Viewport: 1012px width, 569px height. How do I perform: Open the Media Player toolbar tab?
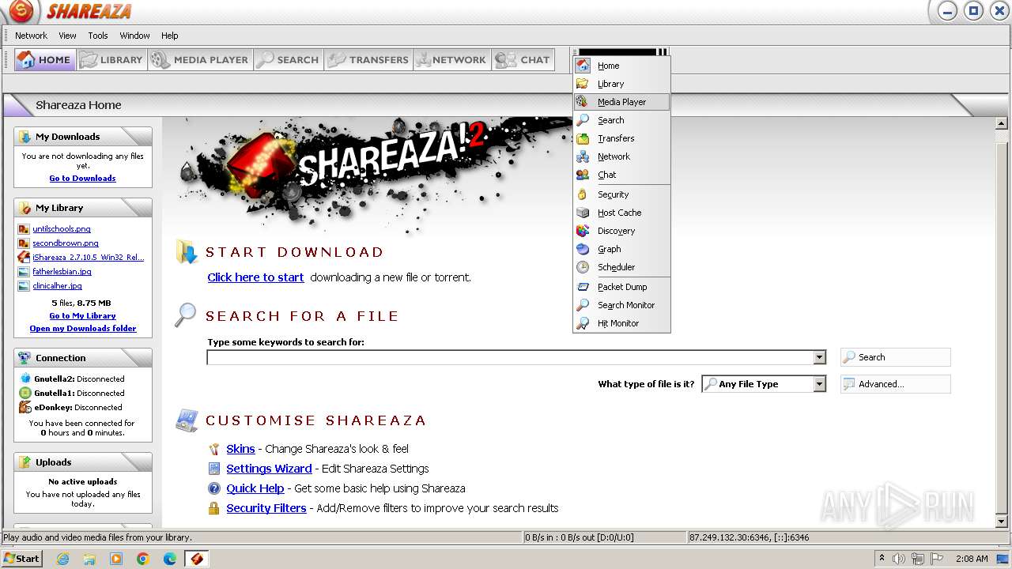200,60
